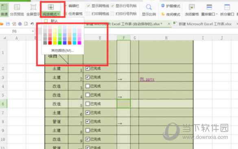Image resolution: width=238 pixels, height=149 pixels.
Task: Open the 显示比例 zoom magnifier
Action: tap(149, 10)
